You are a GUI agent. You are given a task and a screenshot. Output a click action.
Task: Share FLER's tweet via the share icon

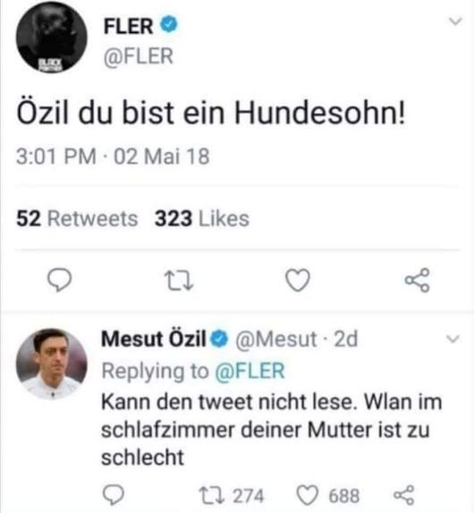[x=417, y=280]
